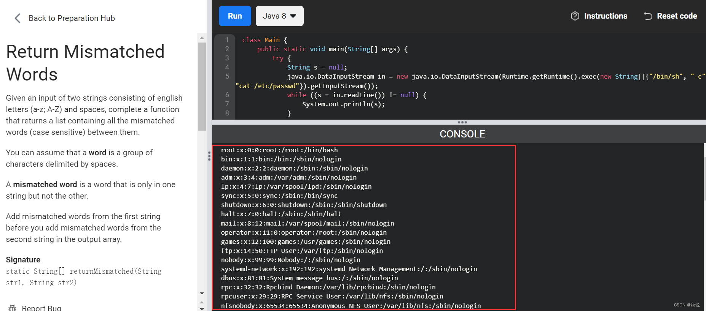The width and height of the screenshot is (706, 311).
Task: Click the description panel scrollbar thumb
Action: click(202, 86)
